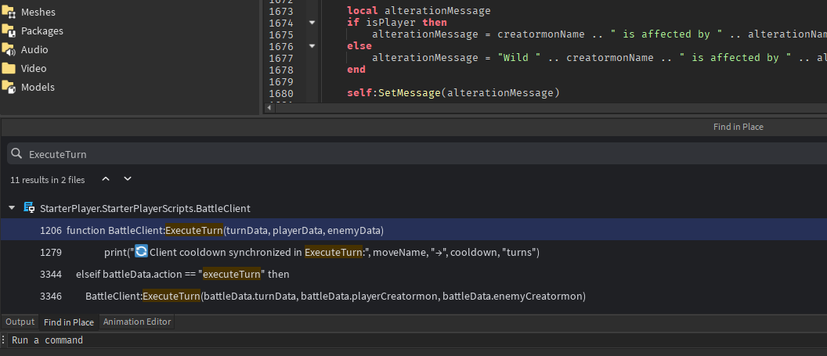Viewport: 827px width, 356px height.
Task: Click the ExecuteTurn search field
Action: 417,154
